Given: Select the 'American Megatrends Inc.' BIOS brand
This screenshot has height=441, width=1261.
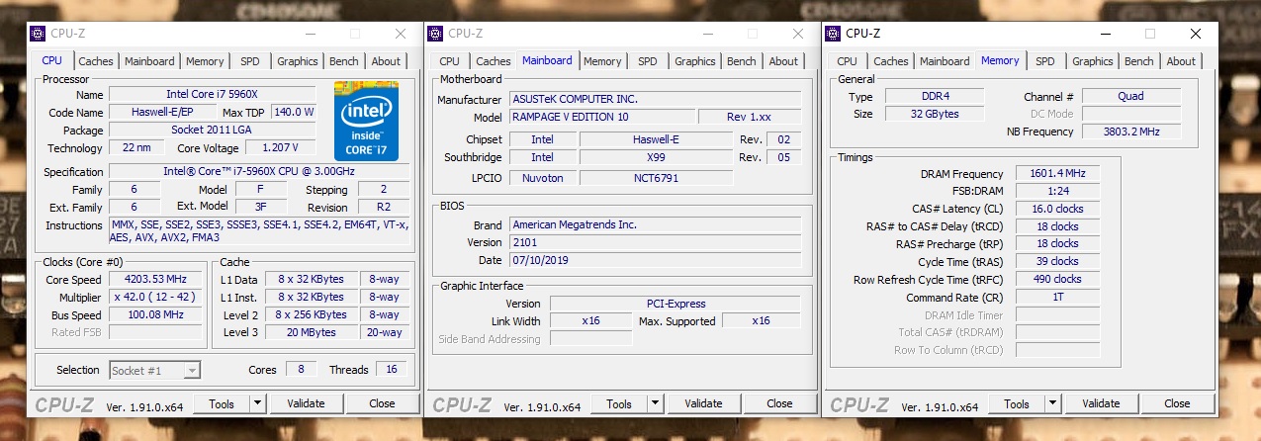Looking at the screenshot, I should pos(655,224).
